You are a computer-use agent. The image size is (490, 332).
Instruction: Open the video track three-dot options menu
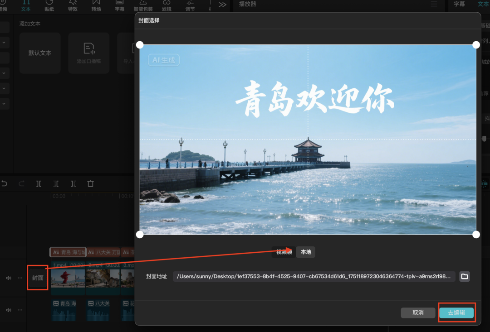tap(20, 278)
